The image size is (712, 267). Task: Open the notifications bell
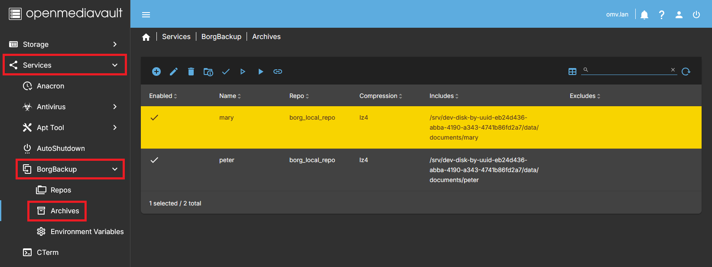coord(644,15)
